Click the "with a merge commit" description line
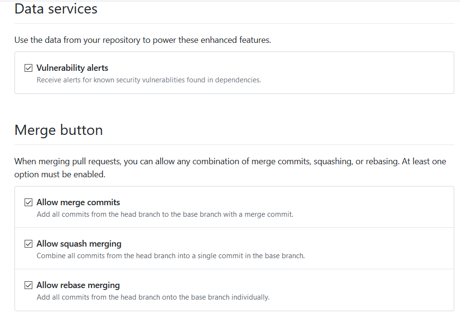The image size is (460, 329). coord(257,214)
